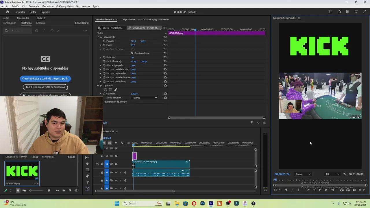This screenshot has width=370, height=208.
Task: Open timeline display settings wrench
Action: [x=122, y=143]
